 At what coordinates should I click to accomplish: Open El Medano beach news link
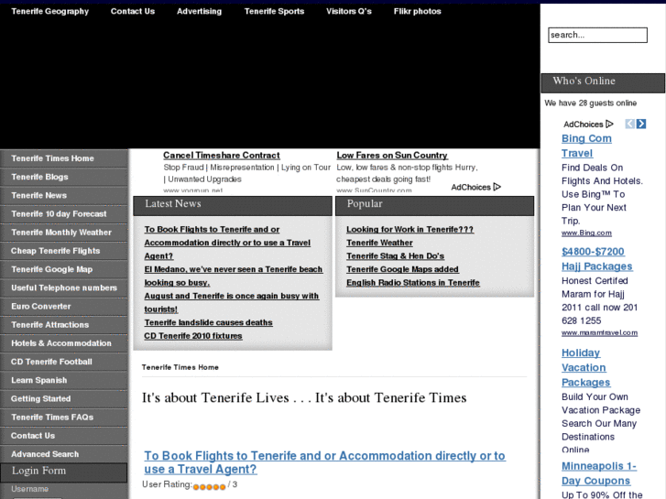234,276
